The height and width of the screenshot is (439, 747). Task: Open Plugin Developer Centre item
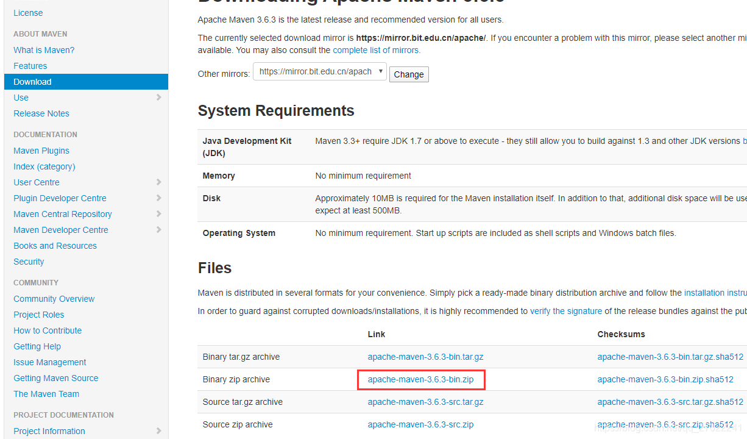(60, 198)
